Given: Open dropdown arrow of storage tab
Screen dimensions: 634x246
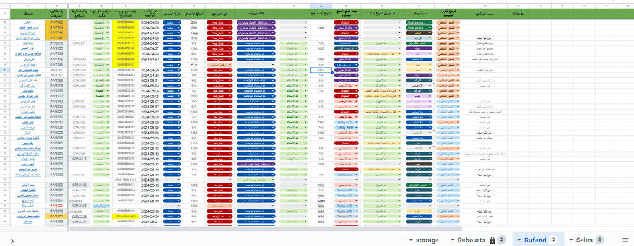Looking at the screenshot, I should pos(411,240).
